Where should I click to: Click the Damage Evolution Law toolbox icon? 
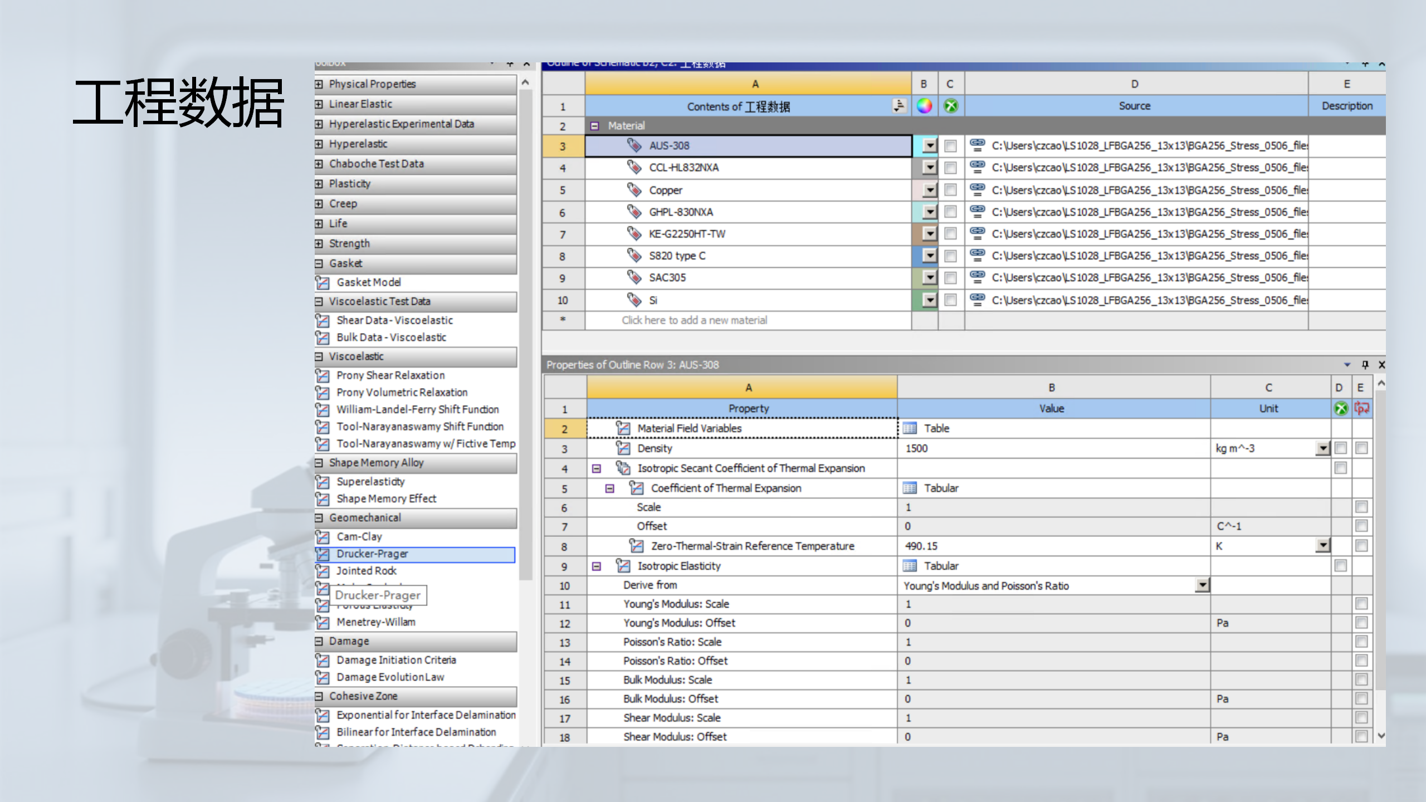pyautogui.click(x=323, y=677)
